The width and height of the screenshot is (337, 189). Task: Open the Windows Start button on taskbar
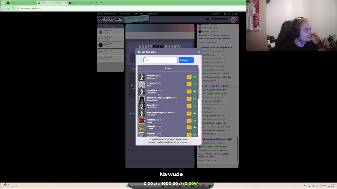pos(128,186)
